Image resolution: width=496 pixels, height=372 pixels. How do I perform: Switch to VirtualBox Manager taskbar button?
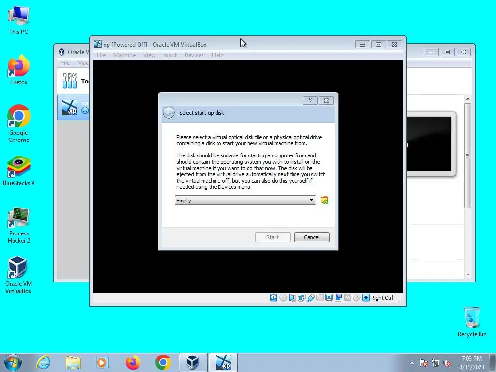193,362
